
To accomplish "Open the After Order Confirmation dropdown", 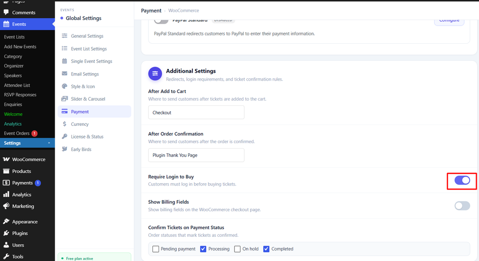I will [x=196, y=155].
